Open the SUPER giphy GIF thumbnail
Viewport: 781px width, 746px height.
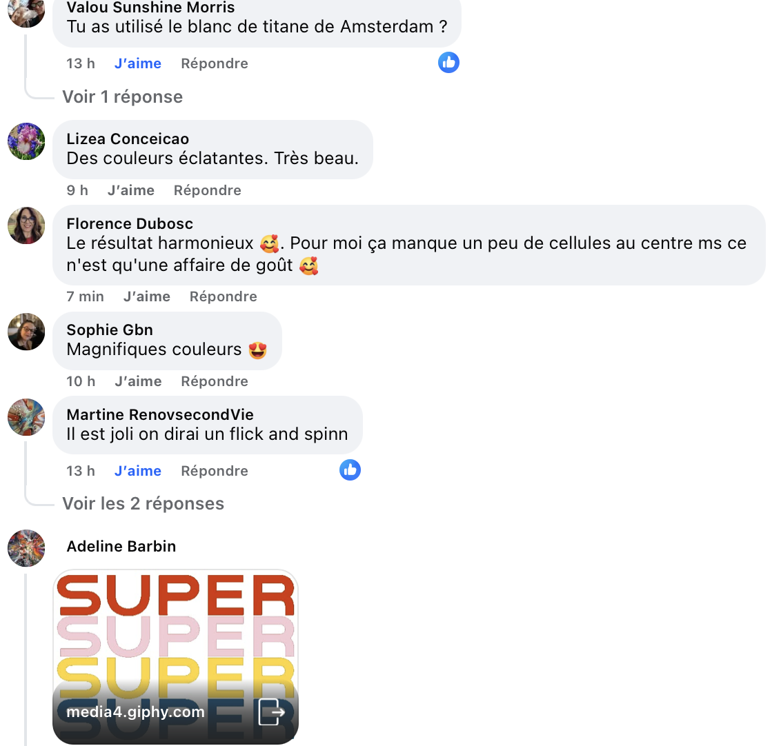[x=175, y=657]
